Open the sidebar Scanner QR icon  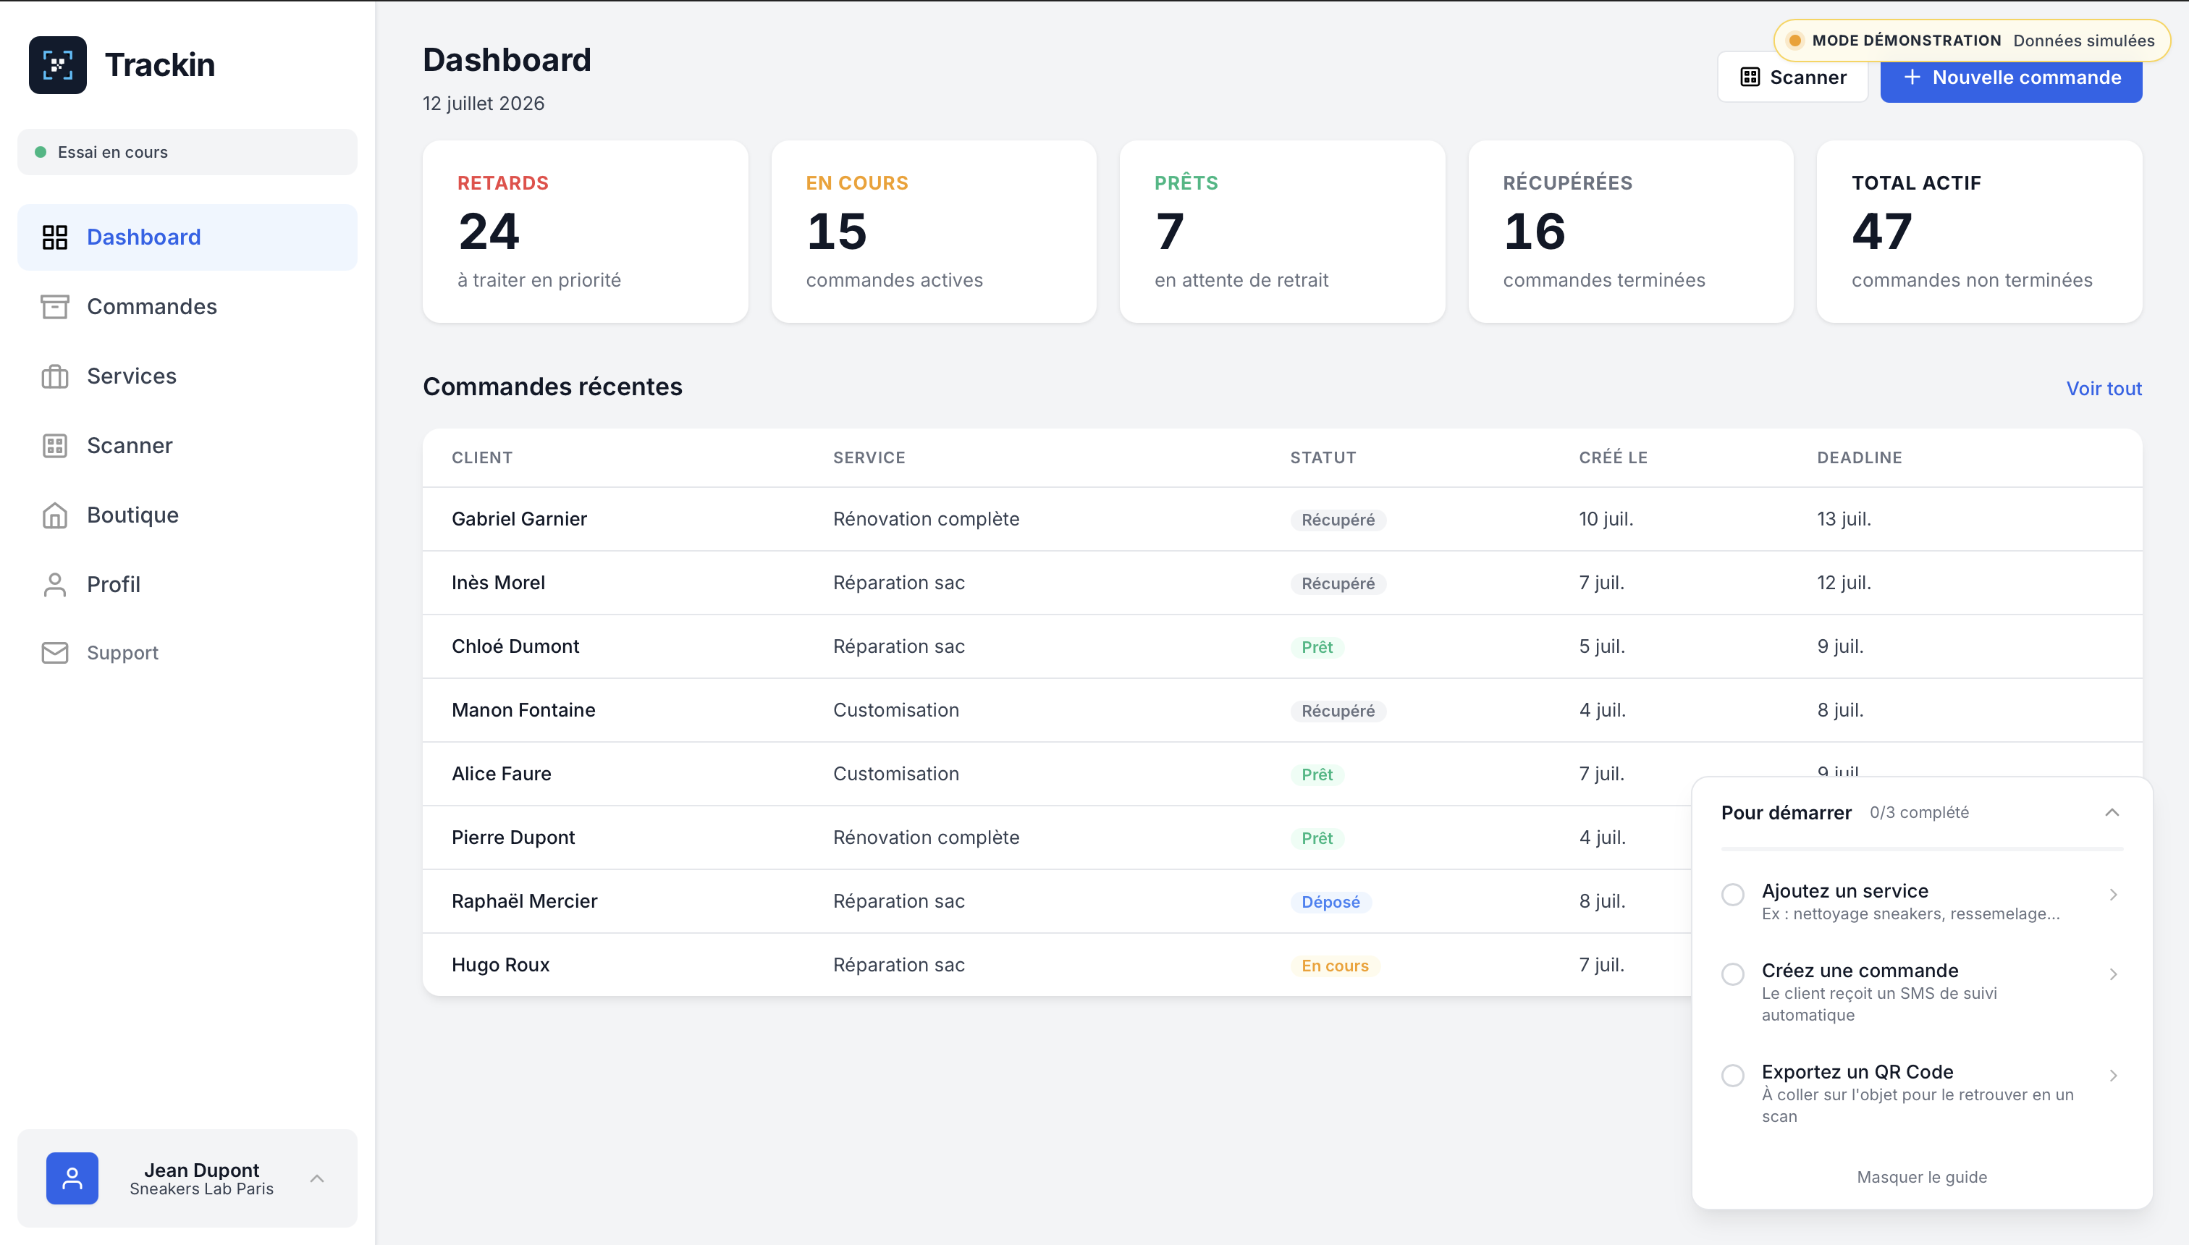55,445
